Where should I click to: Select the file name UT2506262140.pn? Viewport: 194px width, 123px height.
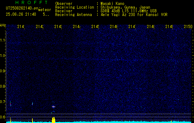click(22, 8)
